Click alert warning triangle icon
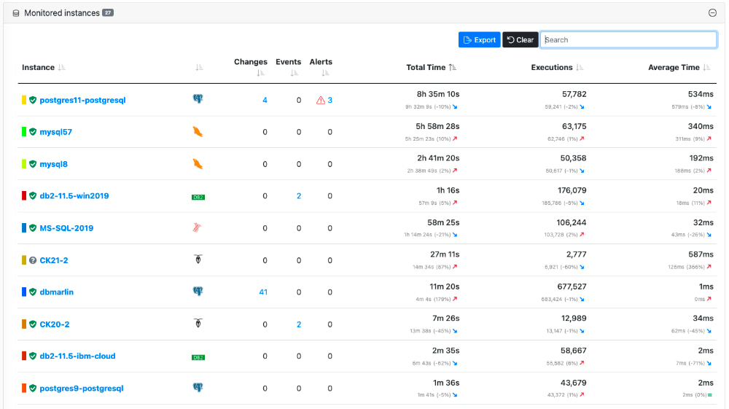The height and width of the screenshot is (409, 729). click(320, 101)
